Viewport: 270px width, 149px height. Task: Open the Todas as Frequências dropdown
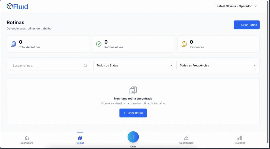coord(216,66)
